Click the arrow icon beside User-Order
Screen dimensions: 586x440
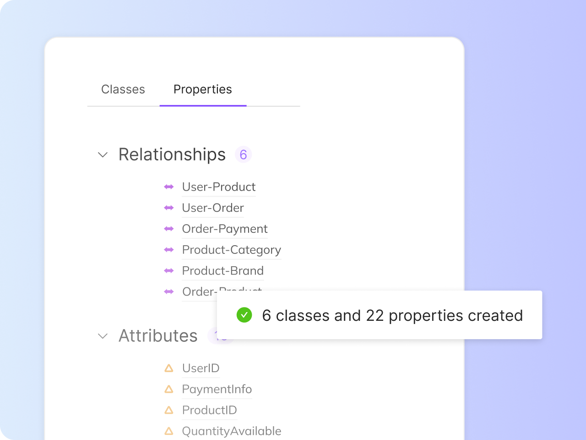pyautogui.click(x=168, y=208)
